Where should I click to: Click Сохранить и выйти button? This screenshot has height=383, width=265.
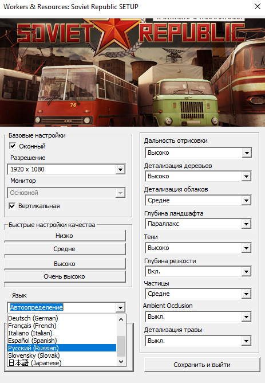pyautogui.click(x=202, y=365)
